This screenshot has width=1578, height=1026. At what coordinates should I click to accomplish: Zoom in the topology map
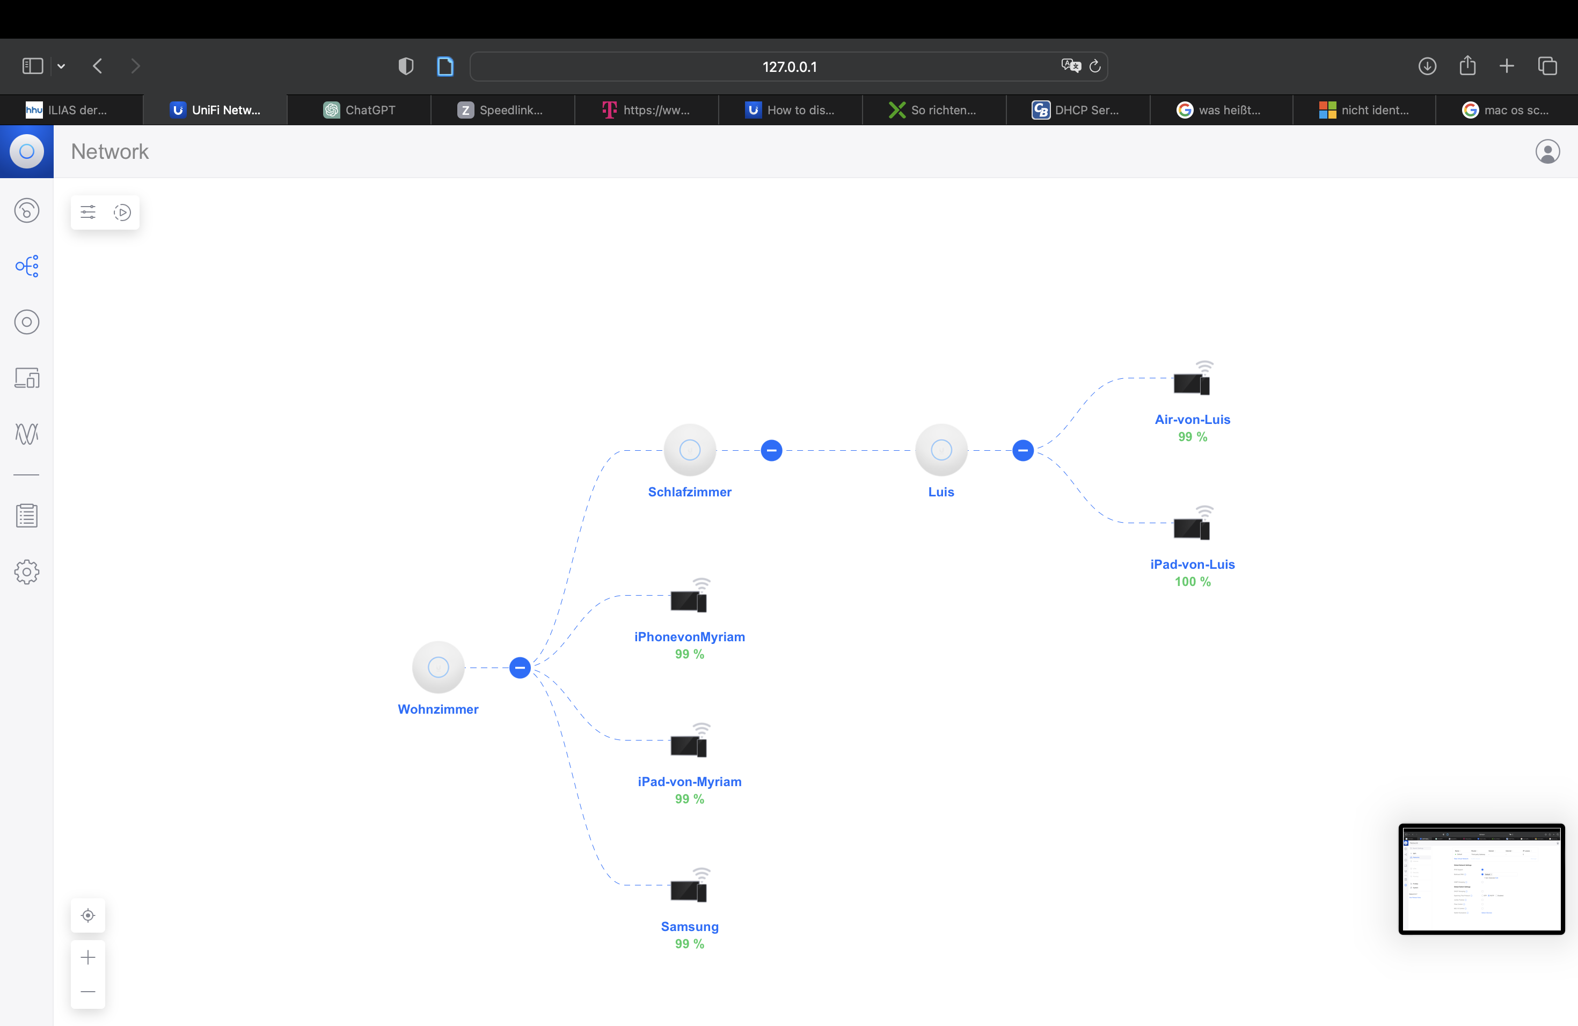pyautogui.click(x=88, y=957)
